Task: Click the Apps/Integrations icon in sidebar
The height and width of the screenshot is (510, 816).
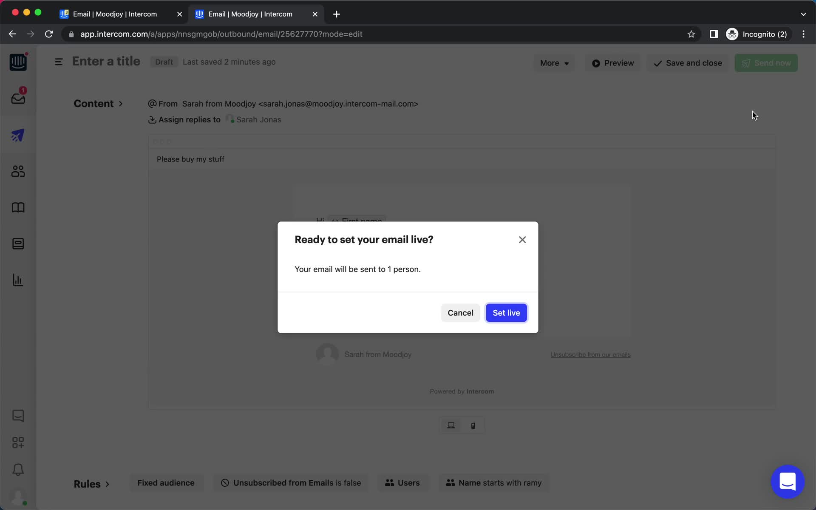Action: pyautogui.click(x=18, y=442)
